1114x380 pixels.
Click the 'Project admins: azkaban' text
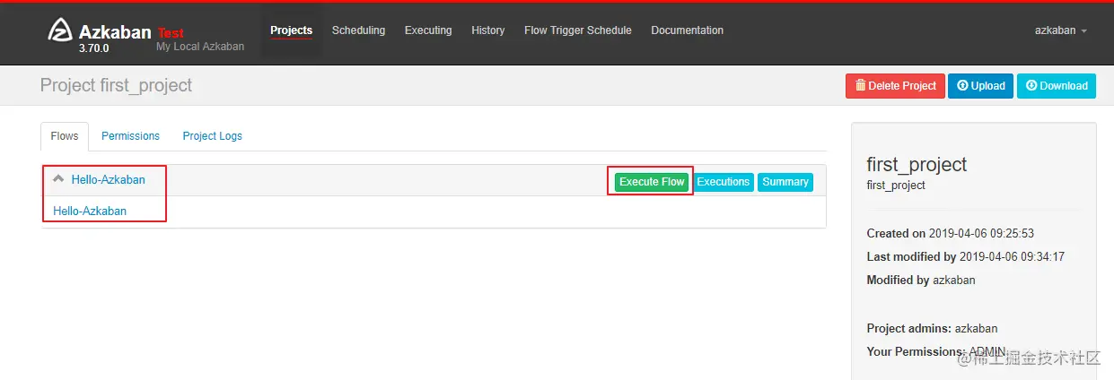click(932, 328)
